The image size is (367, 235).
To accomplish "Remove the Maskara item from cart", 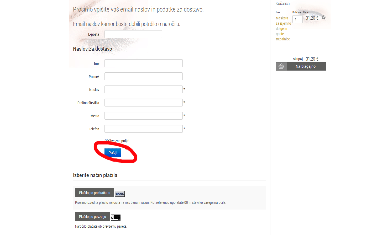I will pos(324,17).
